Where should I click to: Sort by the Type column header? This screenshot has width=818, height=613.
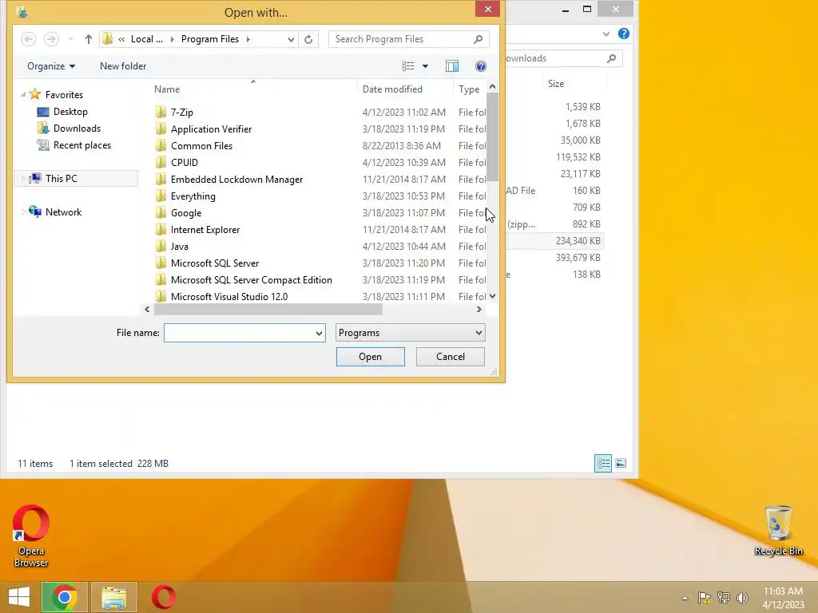469,89
